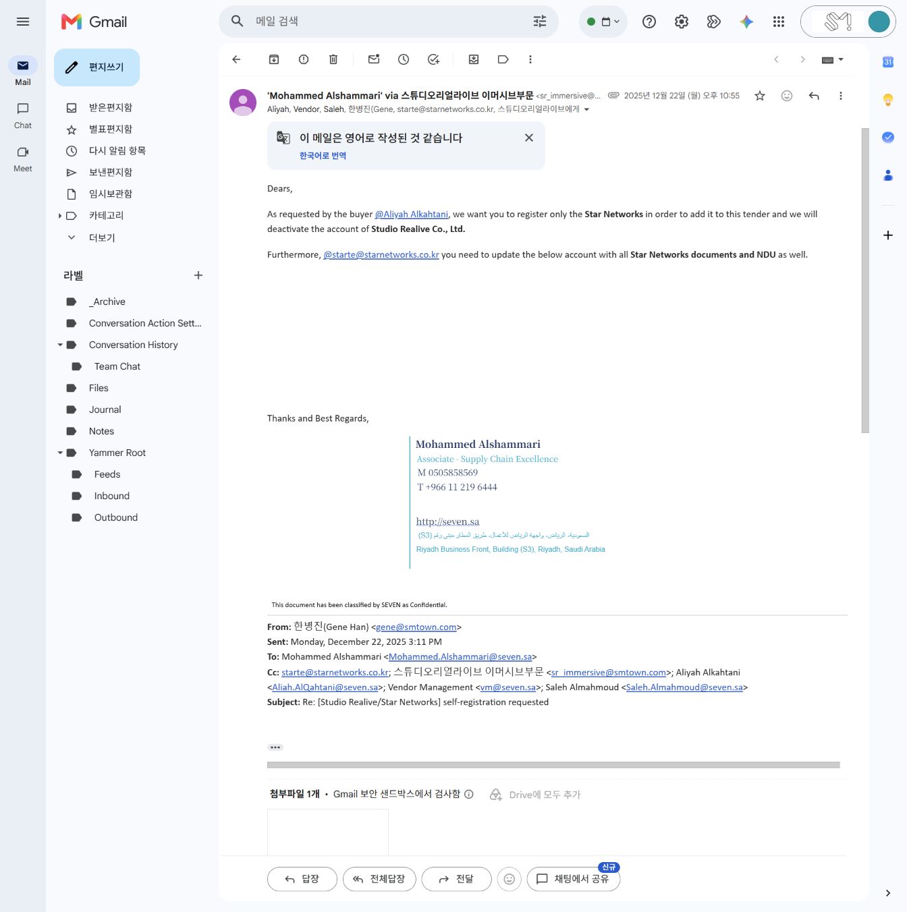This screenshot has width=907, height=912.
Task: Get add-ons with the plus icon
Action: click(888, 235)
